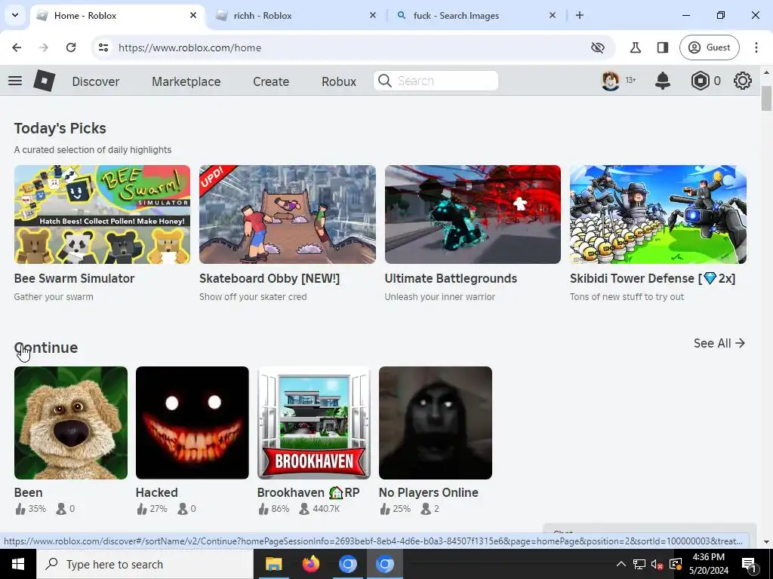Open the Roblox settings gear

point(743,81)
